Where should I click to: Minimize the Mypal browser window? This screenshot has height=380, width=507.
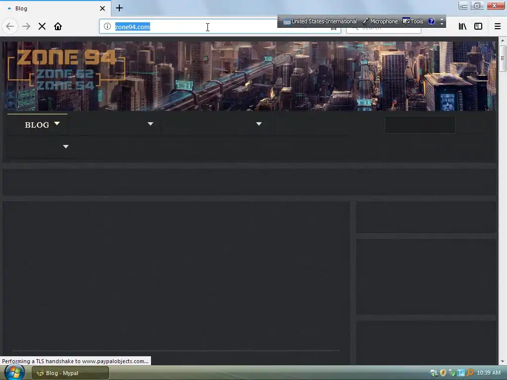[463, 5]
